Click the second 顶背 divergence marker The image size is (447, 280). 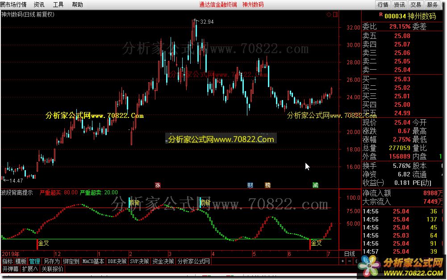205,203
